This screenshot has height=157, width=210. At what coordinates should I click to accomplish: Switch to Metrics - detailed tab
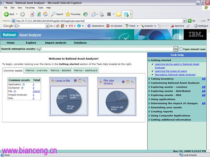point(61,71)
